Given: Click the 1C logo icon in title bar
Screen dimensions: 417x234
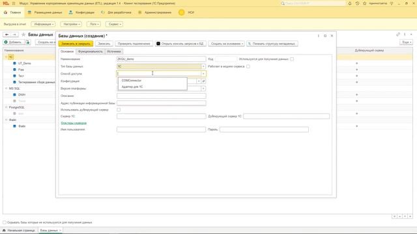Looking at the screenshot, I should (5, 3).
